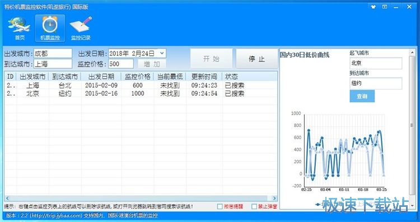Focus the 起飞城市 input with 北京
Screen dimensions: 420x222
coord(376,63)
